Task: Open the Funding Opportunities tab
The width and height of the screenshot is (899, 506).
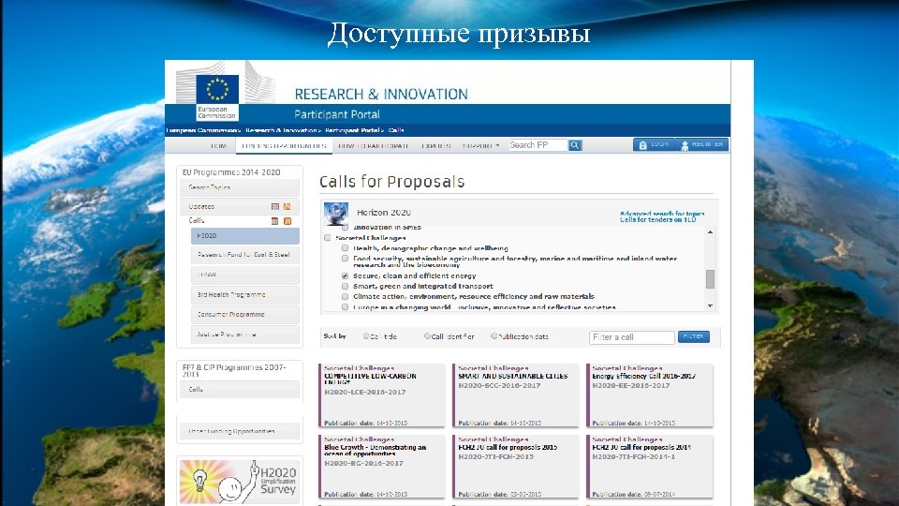Action: pos(284,146)
